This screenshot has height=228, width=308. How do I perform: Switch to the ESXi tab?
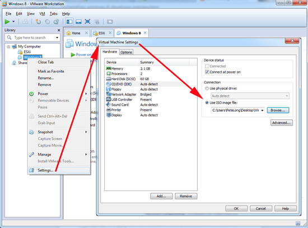pos(101,33)
